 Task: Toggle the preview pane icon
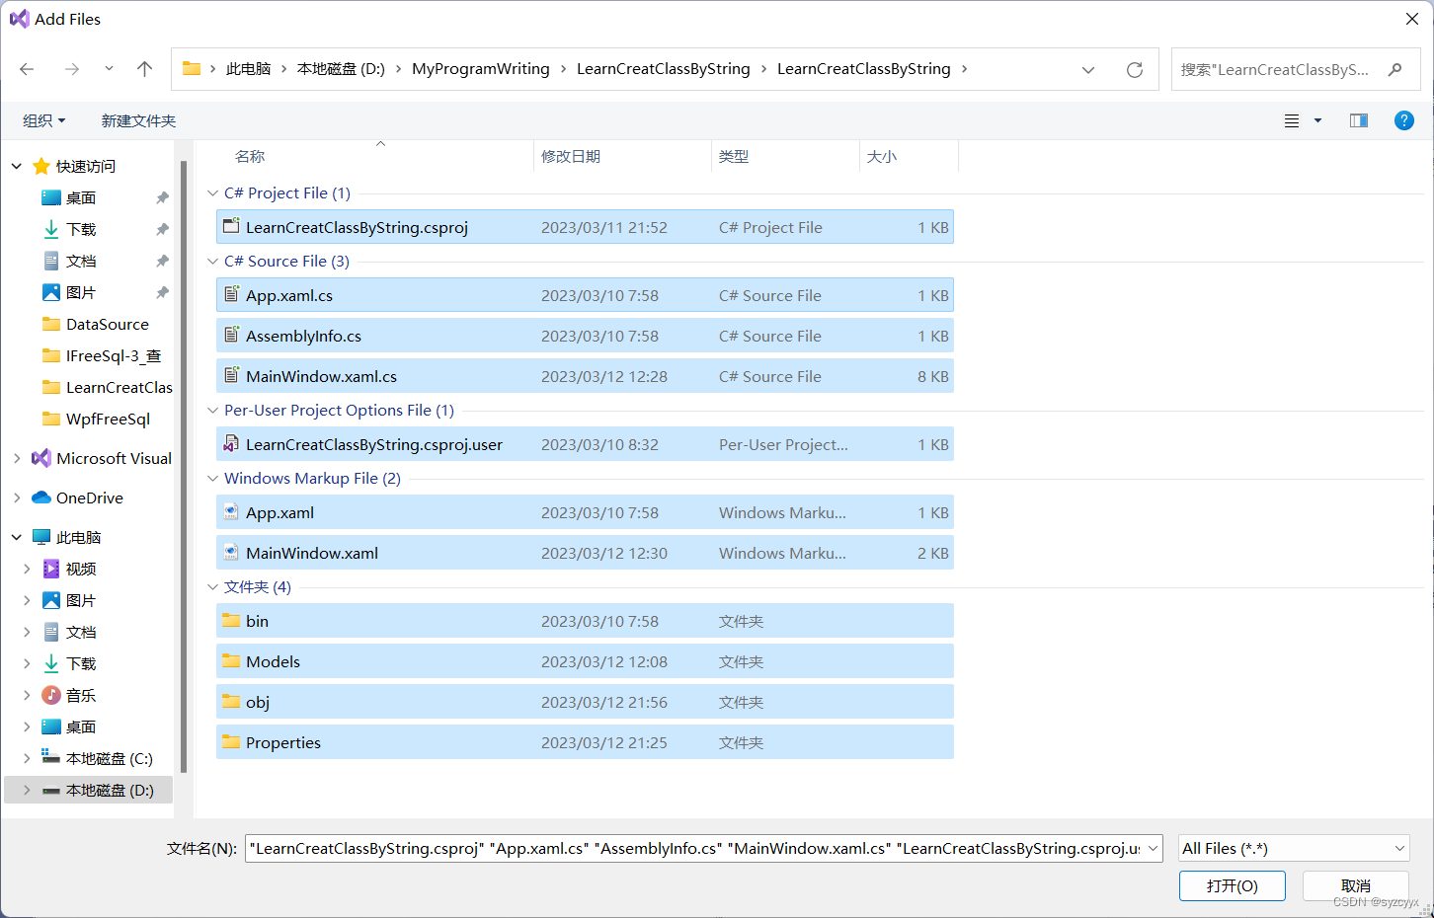coord(1358,119)
